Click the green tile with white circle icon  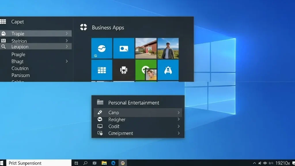(143, 68)
